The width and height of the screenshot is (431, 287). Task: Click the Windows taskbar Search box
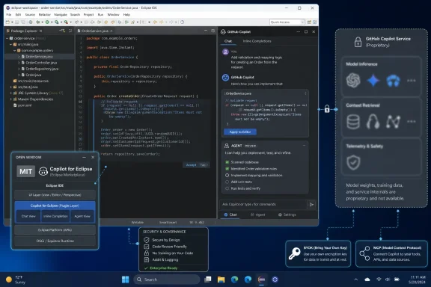[x=167, y=280]
